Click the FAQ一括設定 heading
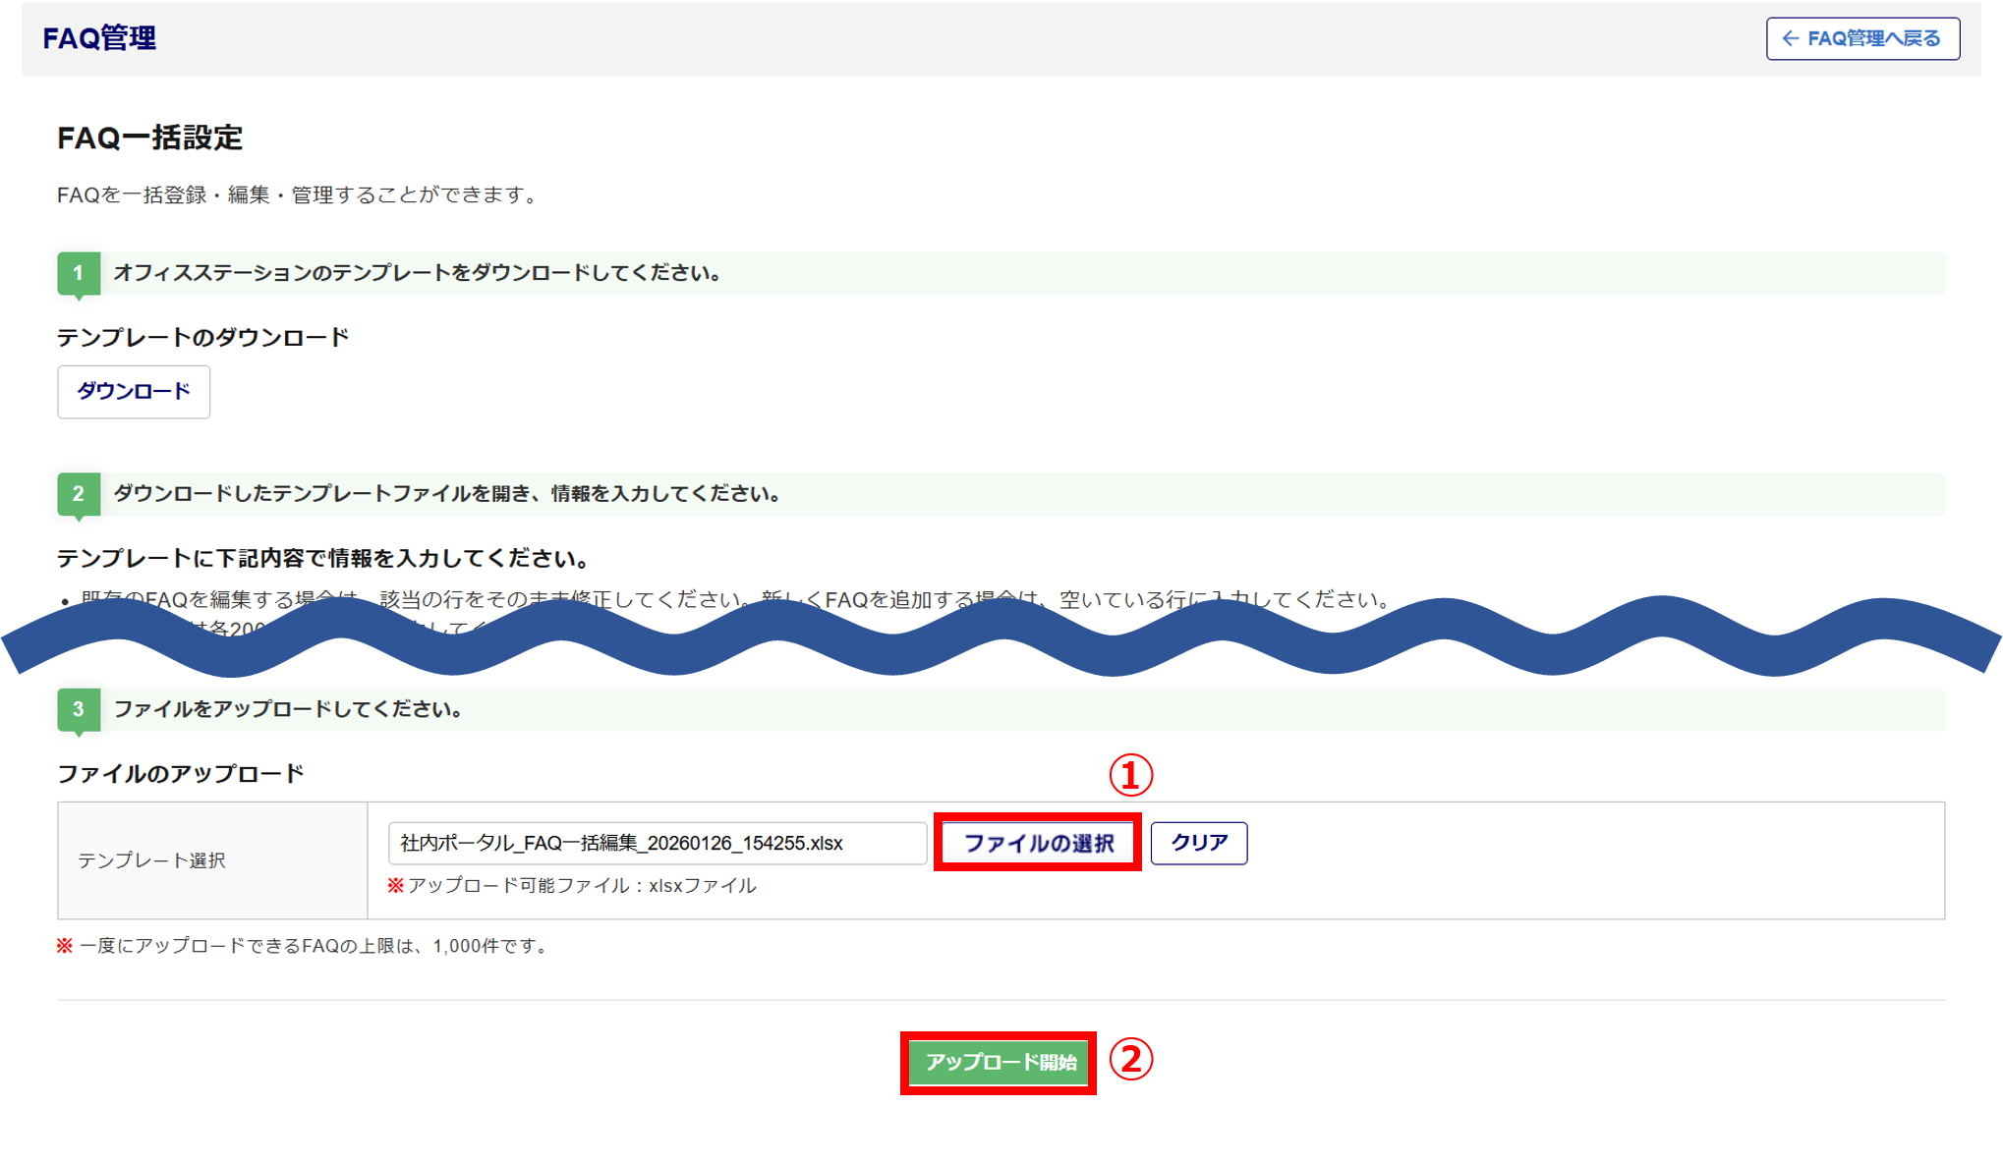The width and height of the screenshot is (2003, 1162). (x=149, y=138)
